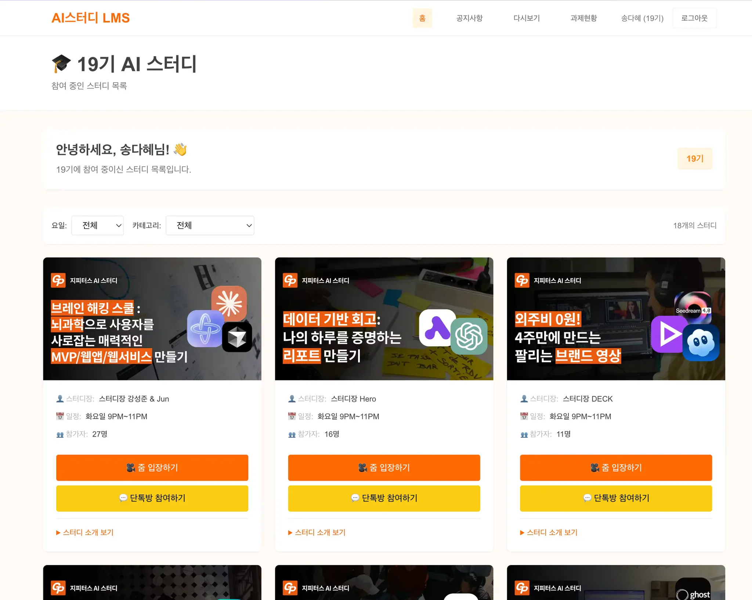Open the 과제현황 menu item

click(x=584, y=18)
